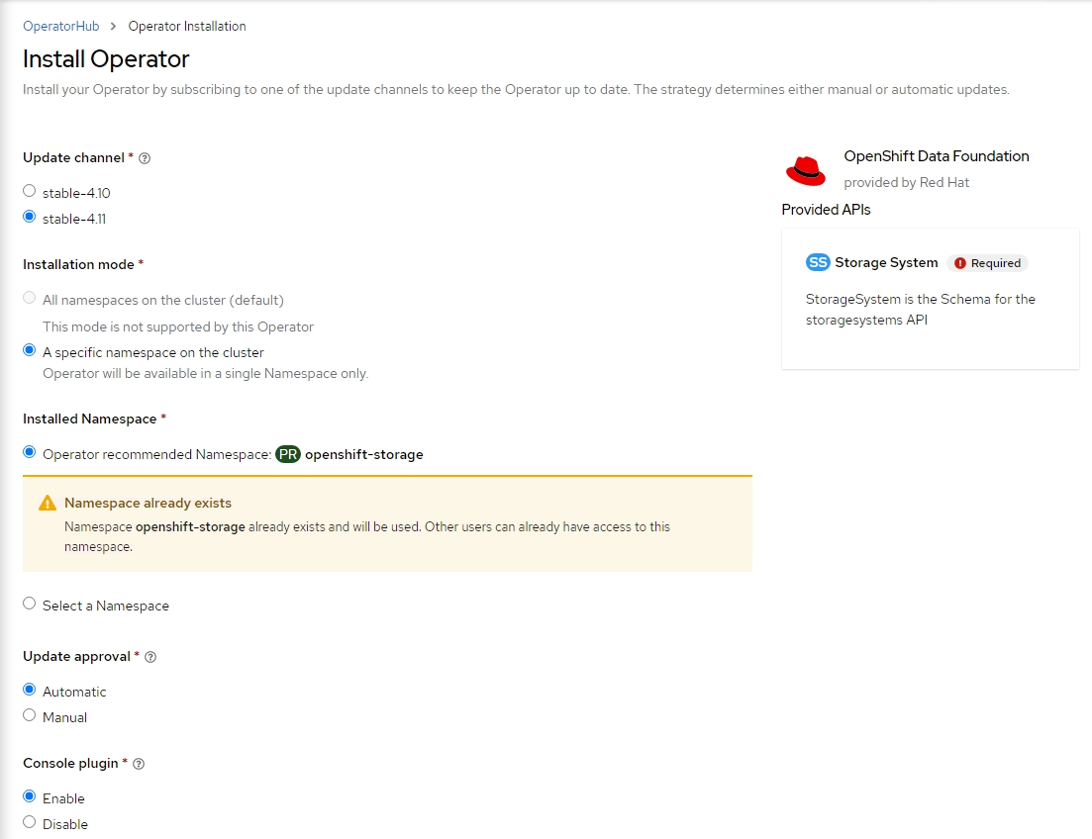Click the Update channel help icon

point(145,158)
